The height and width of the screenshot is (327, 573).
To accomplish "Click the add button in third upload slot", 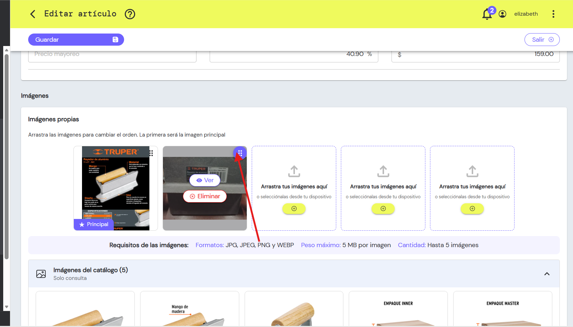I will [472, 209].
